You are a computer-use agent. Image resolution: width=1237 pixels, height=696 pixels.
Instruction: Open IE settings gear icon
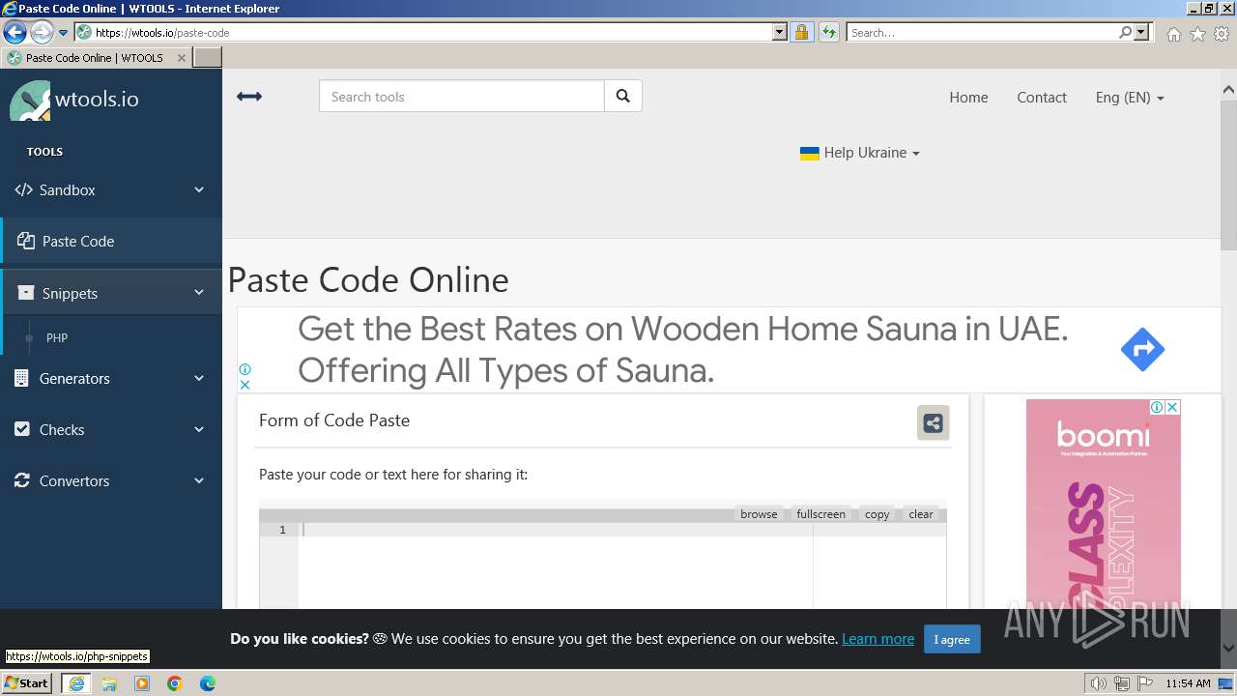tap(1222, 34)
